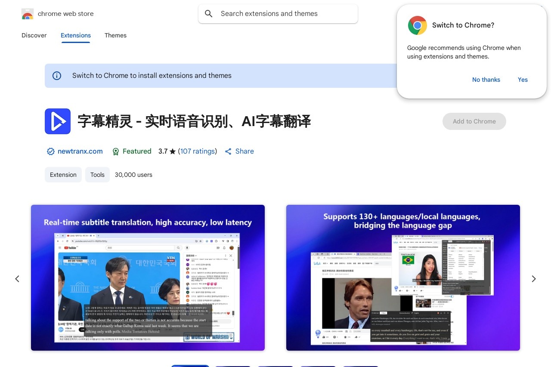This screenshot has width=551, height=367.
Task: Click the star rating icon
Action: [173, 151]
